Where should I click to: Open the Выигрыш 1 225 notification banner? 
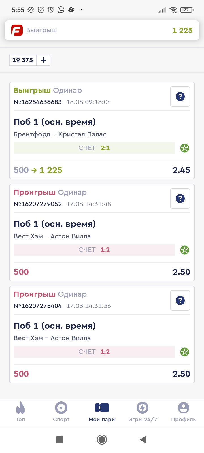coord(102,30)
